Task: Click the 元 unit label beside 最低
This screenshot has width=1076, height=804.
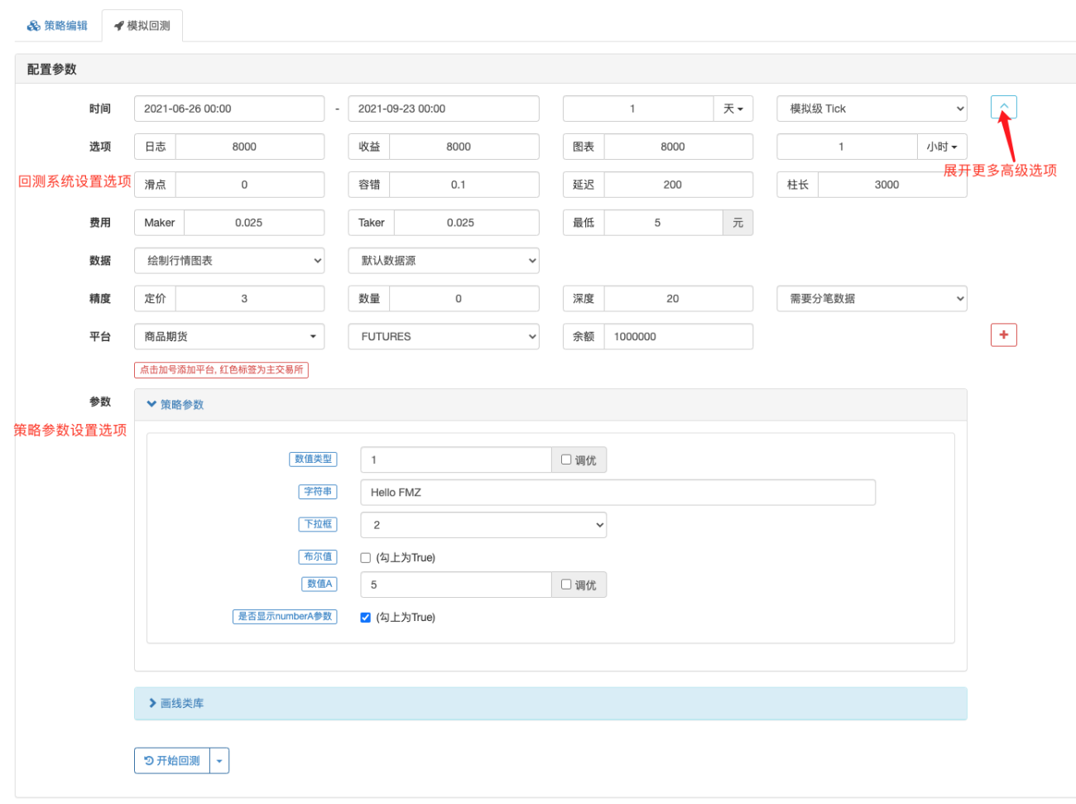Action: coord(738,223)
